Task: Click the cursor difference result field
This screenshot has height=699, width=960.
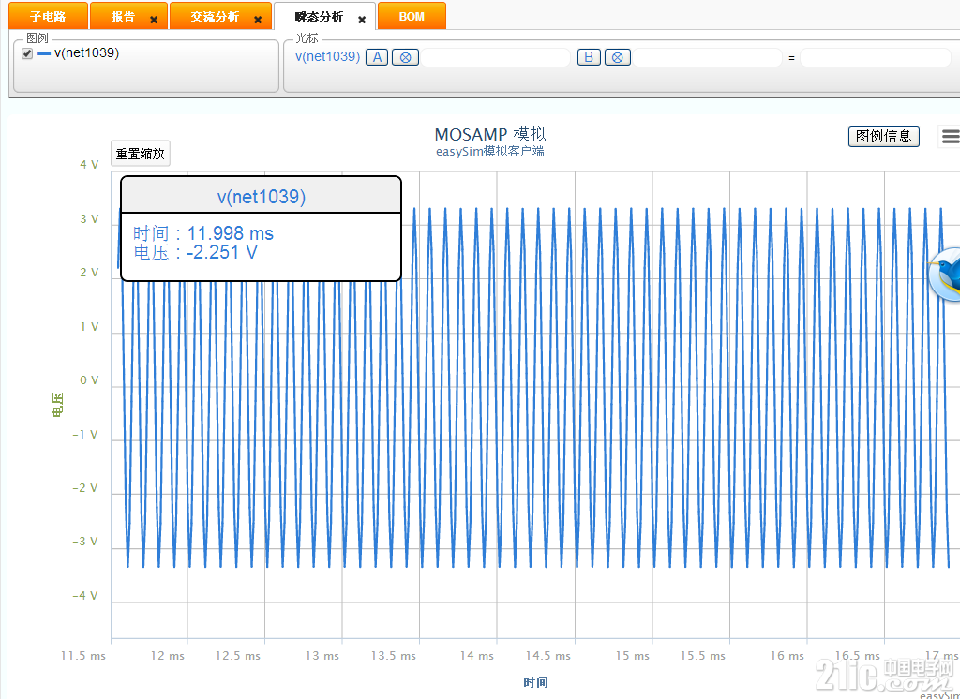Action: point(876,57)
